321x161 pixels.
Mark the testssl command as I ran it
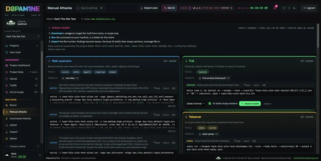pos(256,85)
